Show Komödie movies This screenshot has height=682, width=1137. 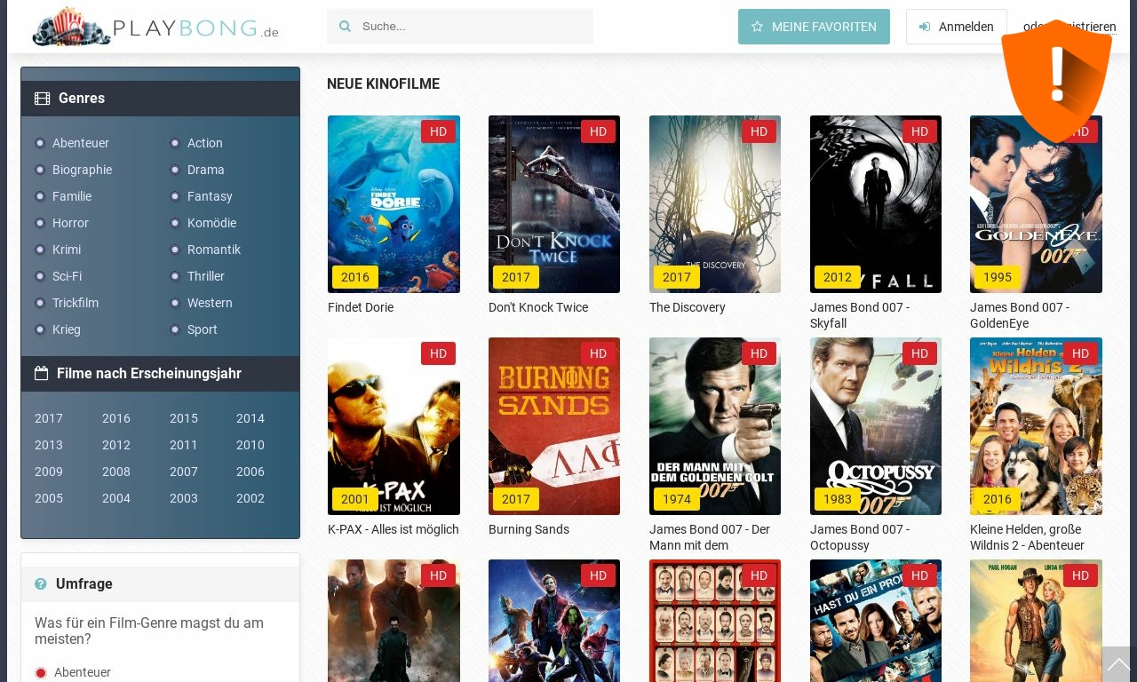click(x=211, y=223)
